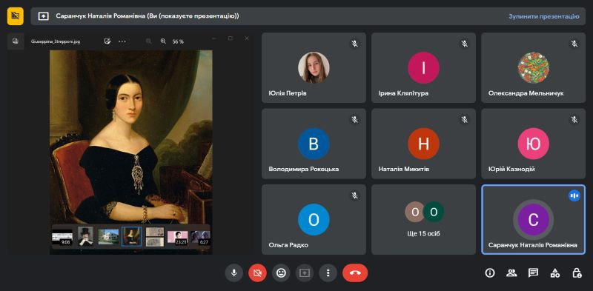Screen dimensions: 593x291
Task: Select the man in top hat thumbnail
Action: pos(85,237)
